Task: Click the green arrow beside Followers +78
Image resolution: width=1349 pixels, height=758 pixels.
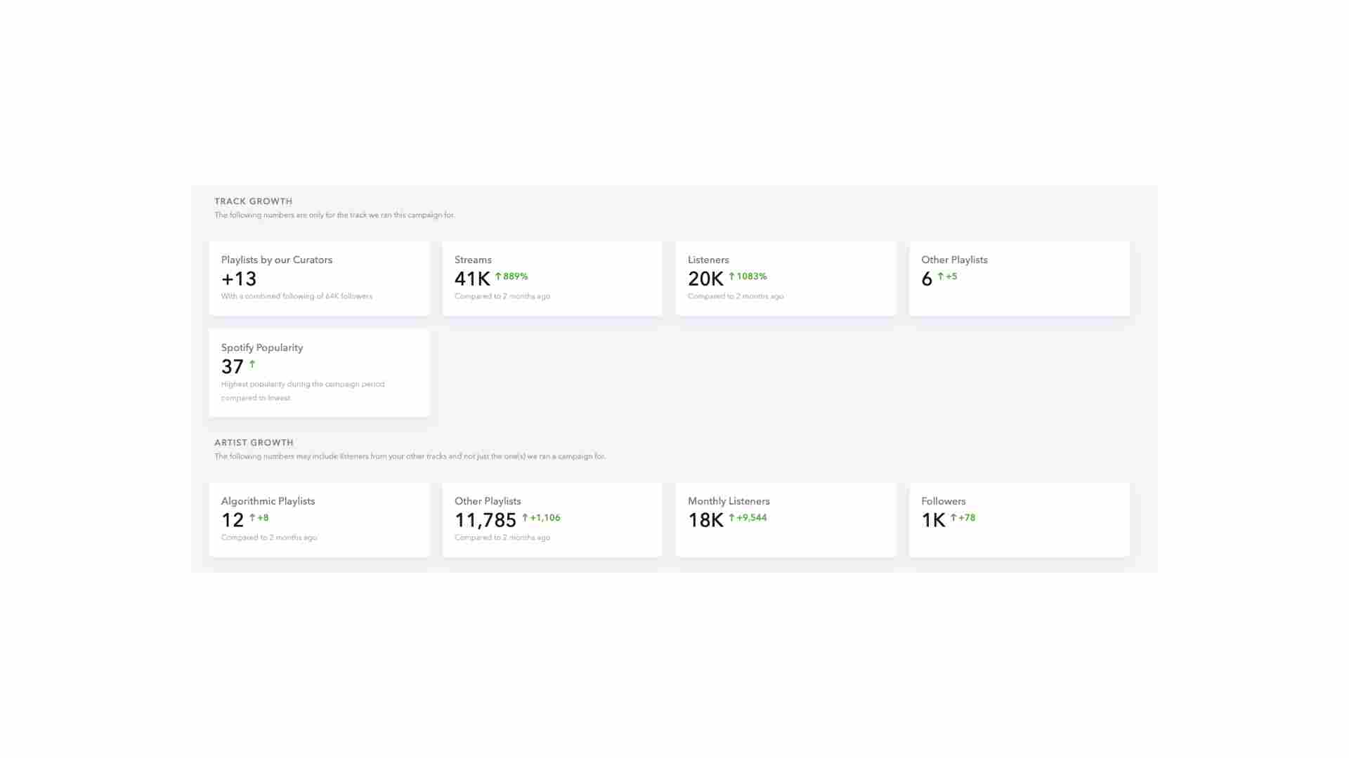Action: 953,518
